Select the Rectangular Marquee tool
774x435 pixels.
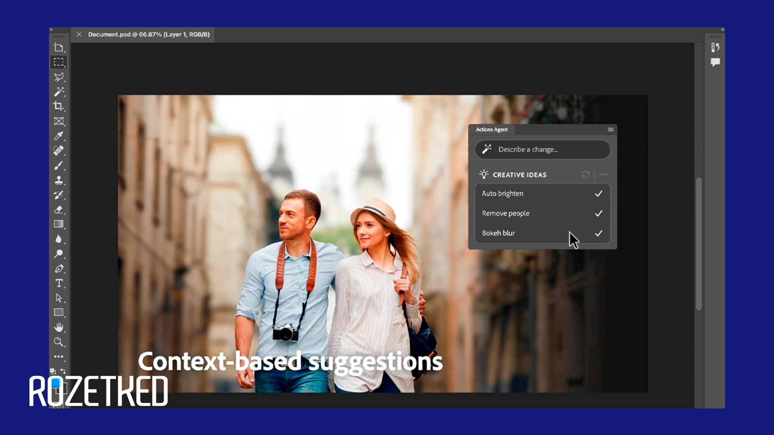coord(59,62)
